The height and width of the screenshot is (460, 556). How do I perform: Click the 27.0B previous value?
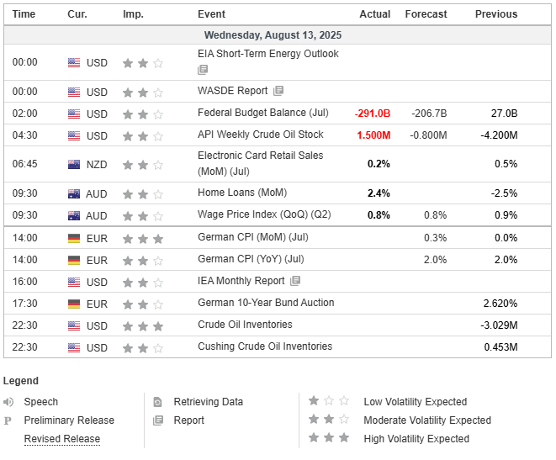tap(504, 114)
